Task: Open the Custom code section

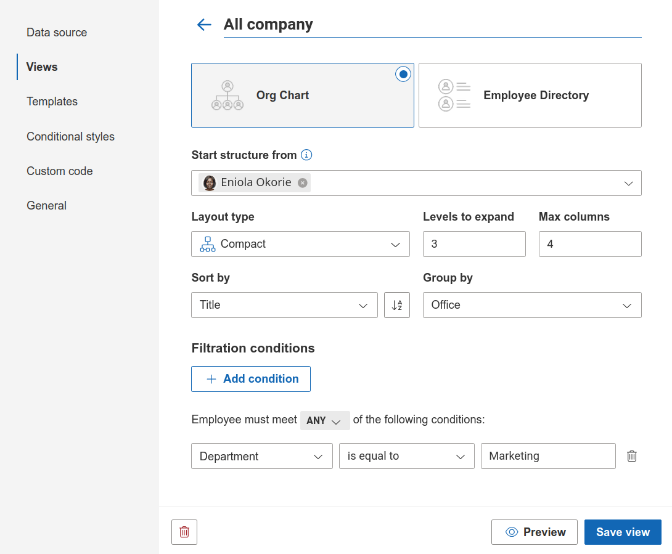Action: (x=60, y=171)
